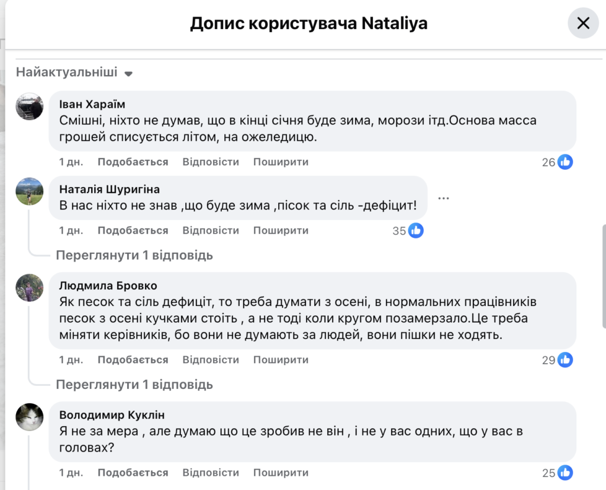Close the Допис користувача Nataliya dialog
The height and width of the screenshot is (490, 606).
pyautogui.click(x=583, y=24)
